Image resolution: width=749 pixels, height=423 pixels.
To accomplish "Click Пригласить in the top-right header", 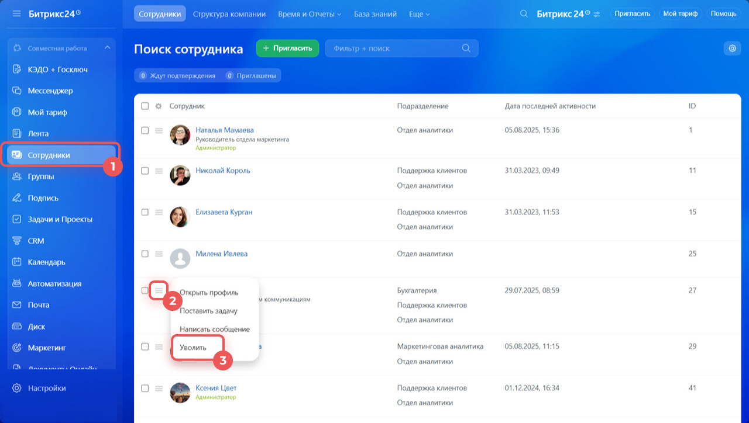I will pos(633,13).
